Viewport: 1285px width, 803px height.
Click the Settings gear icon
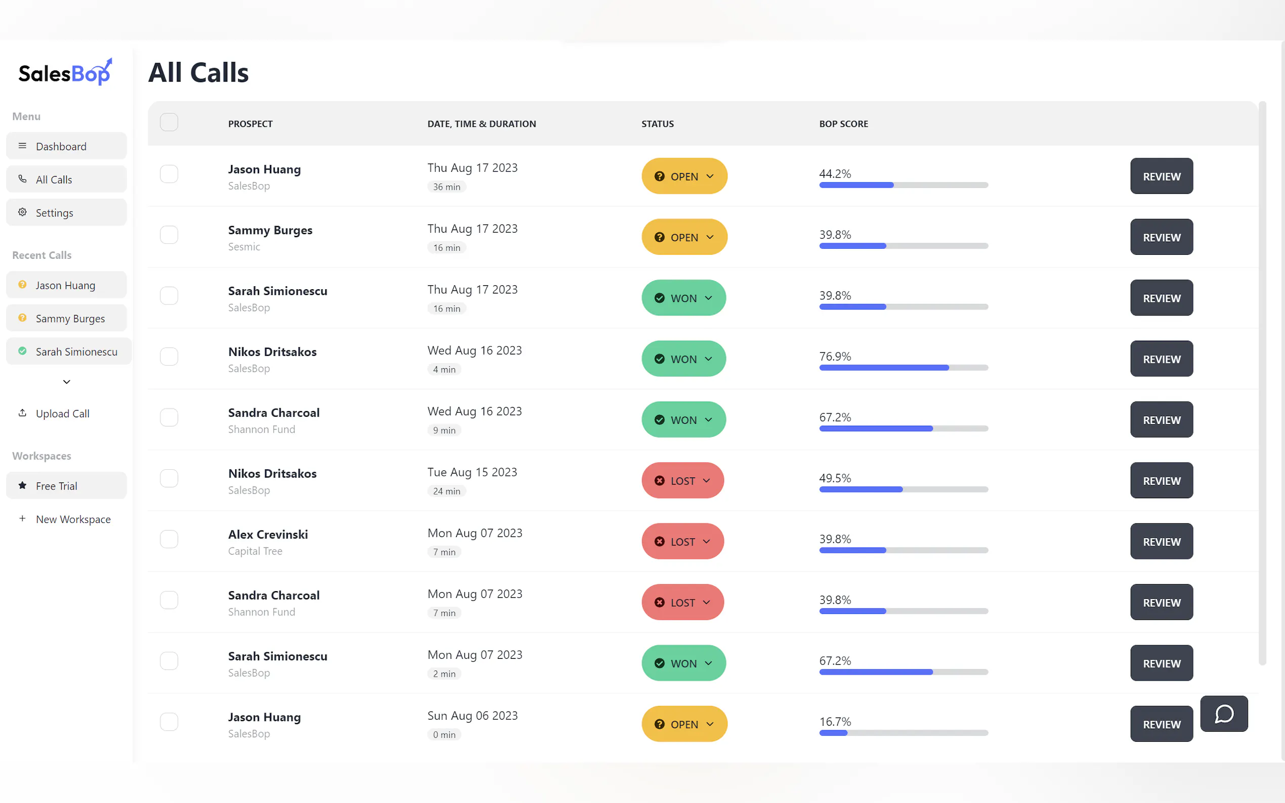[x=22, y=212]
